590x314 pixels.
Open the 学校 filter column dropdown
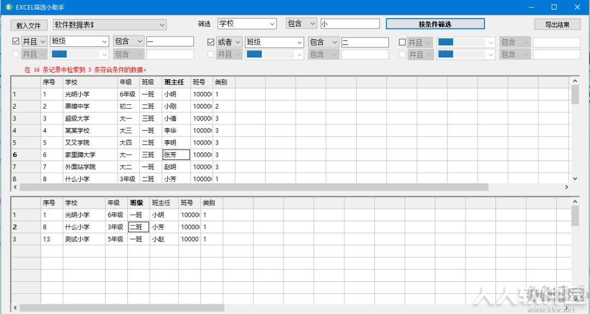pos(273,23)
